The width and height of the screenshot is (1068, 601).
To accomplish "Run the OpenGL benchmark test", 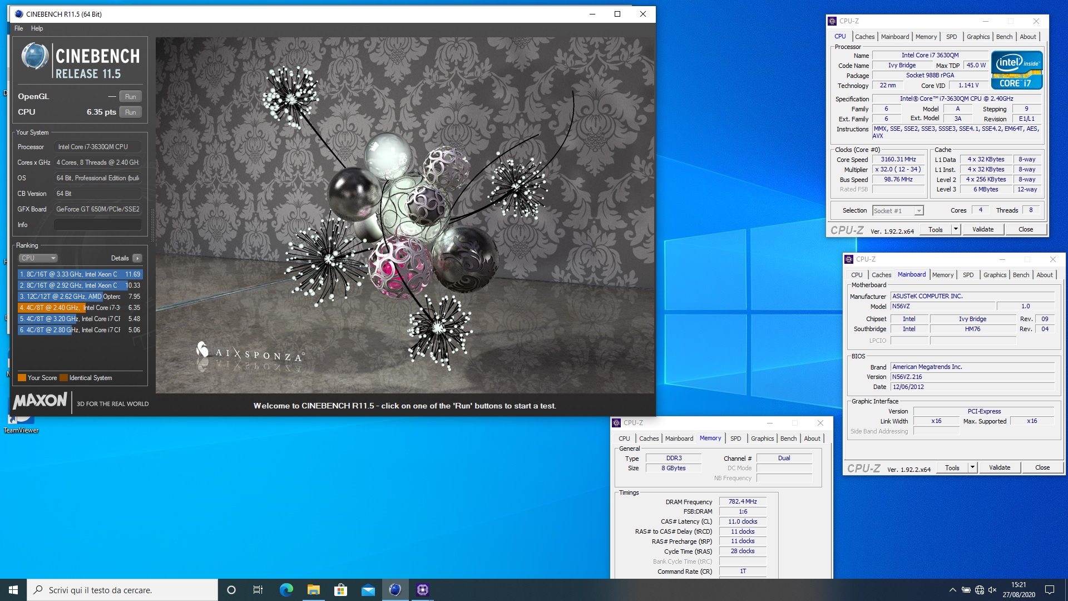I will 130,97.
